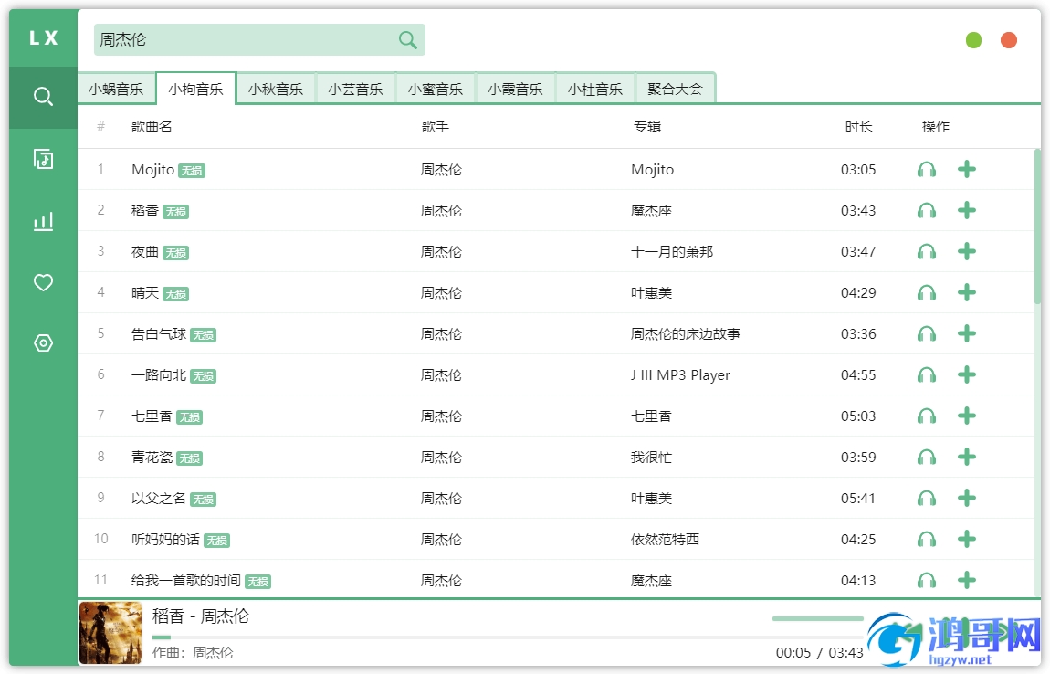The image size is (1050, 674).
Task: Add 夜曲 using plus icon
Action: point(966,252)
